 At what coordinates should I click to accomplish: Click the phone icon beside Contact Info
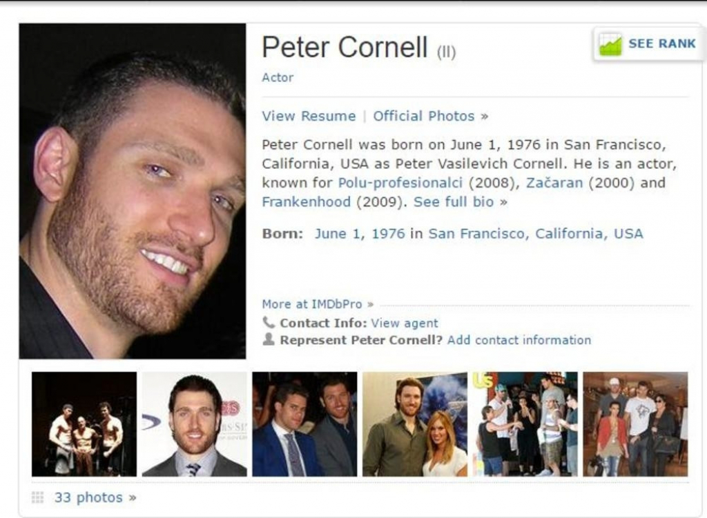(x=269, y=323)
